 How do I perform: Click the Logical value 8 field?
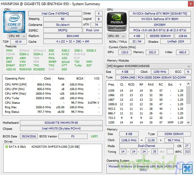coord(99,19)
